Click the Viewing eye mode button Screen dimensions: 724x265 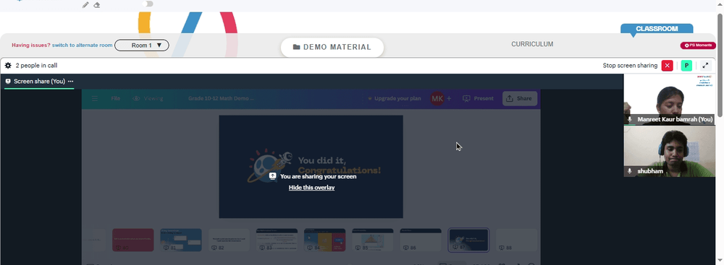[148, 99]
